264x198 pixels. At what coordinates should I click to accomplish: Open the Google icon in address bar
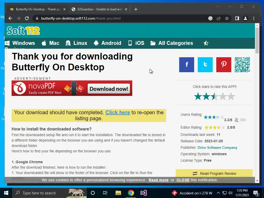point(210,18)
